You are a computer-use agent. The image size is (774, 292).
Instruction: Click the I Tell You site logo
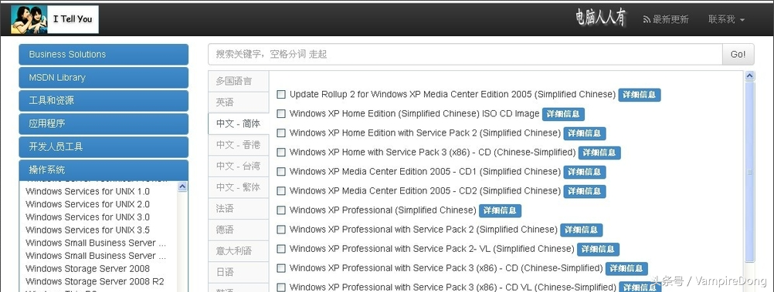click(55, 20)
